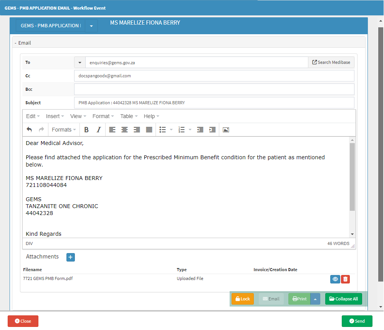
Task: Click 'Uploaded File' type cell
Action: (x=190, y=278)
